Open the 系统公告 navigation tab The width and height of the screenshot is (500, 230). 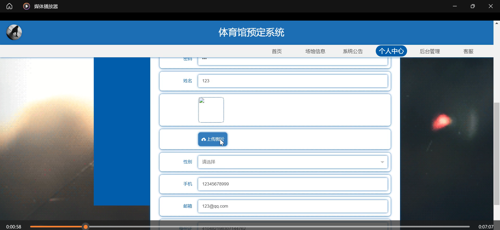click(353, 51)
